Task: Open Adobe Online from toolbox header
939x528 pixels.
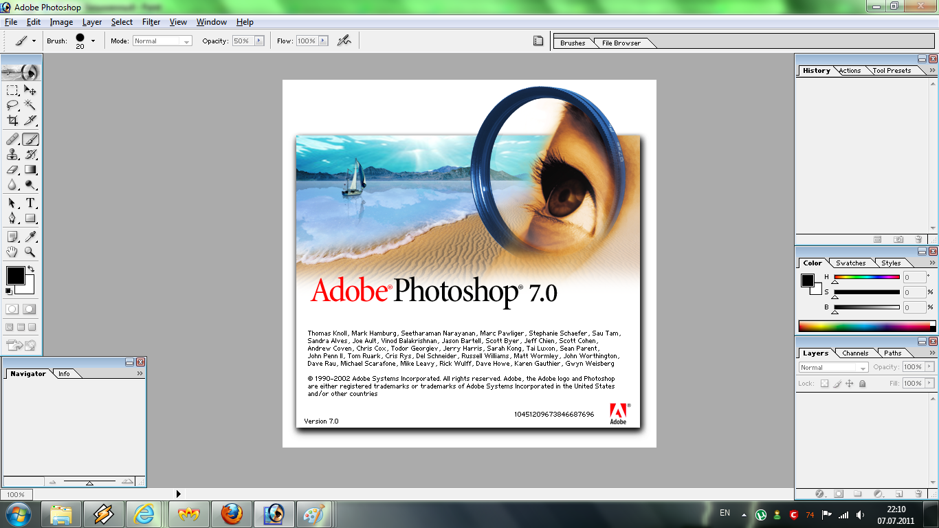Action: coord(21,71)
